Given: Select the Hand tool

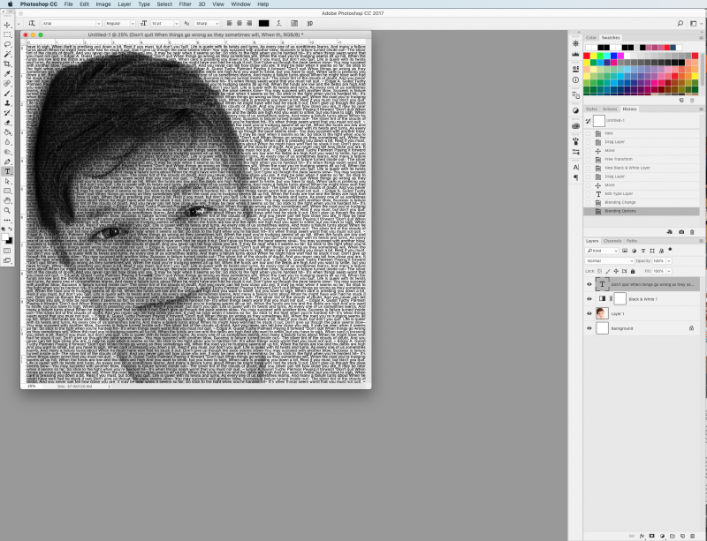Looking at the screenshot, I should pyautogui.click(x=7, y=201).
